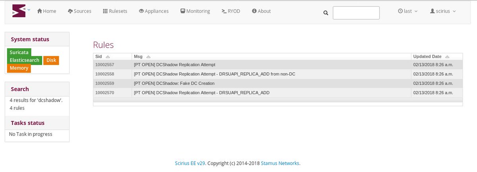Click the Sources cloud icon
This screenshot has height=172, width=477.
70,11
